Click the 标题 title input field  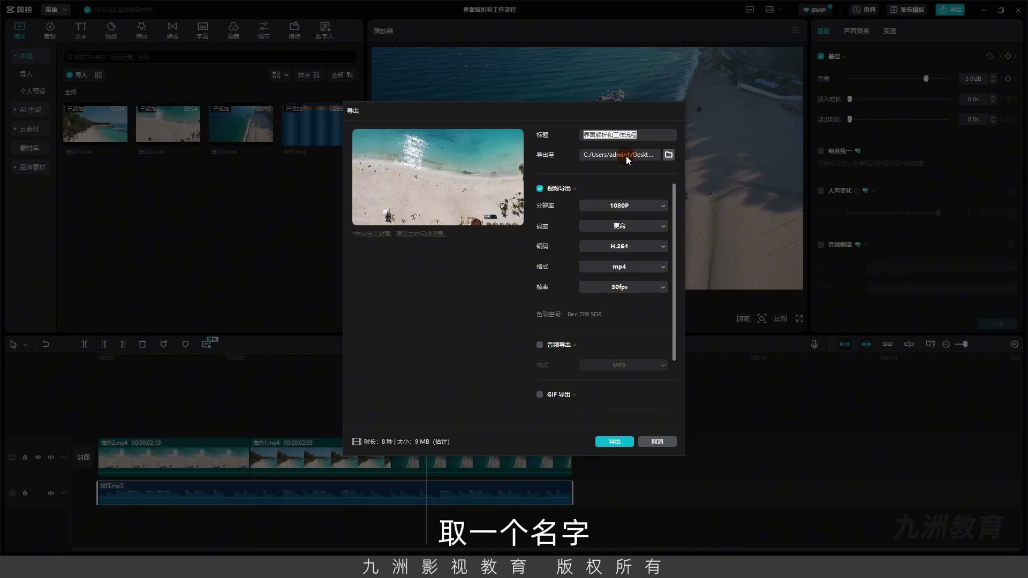628,135
